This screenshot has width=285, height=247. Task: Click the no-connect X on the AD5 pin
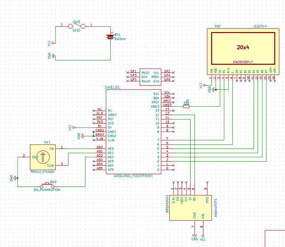(x=94, y=170)
